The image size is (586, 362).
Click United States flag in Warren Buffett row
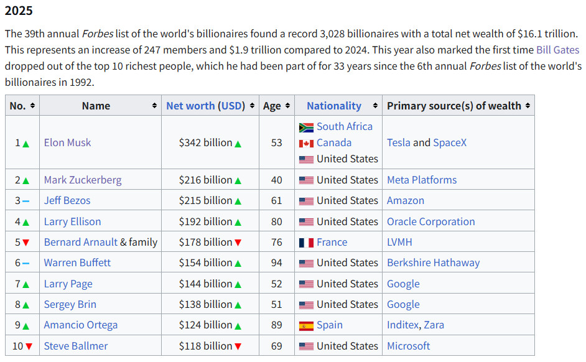[x=305, y=263]
